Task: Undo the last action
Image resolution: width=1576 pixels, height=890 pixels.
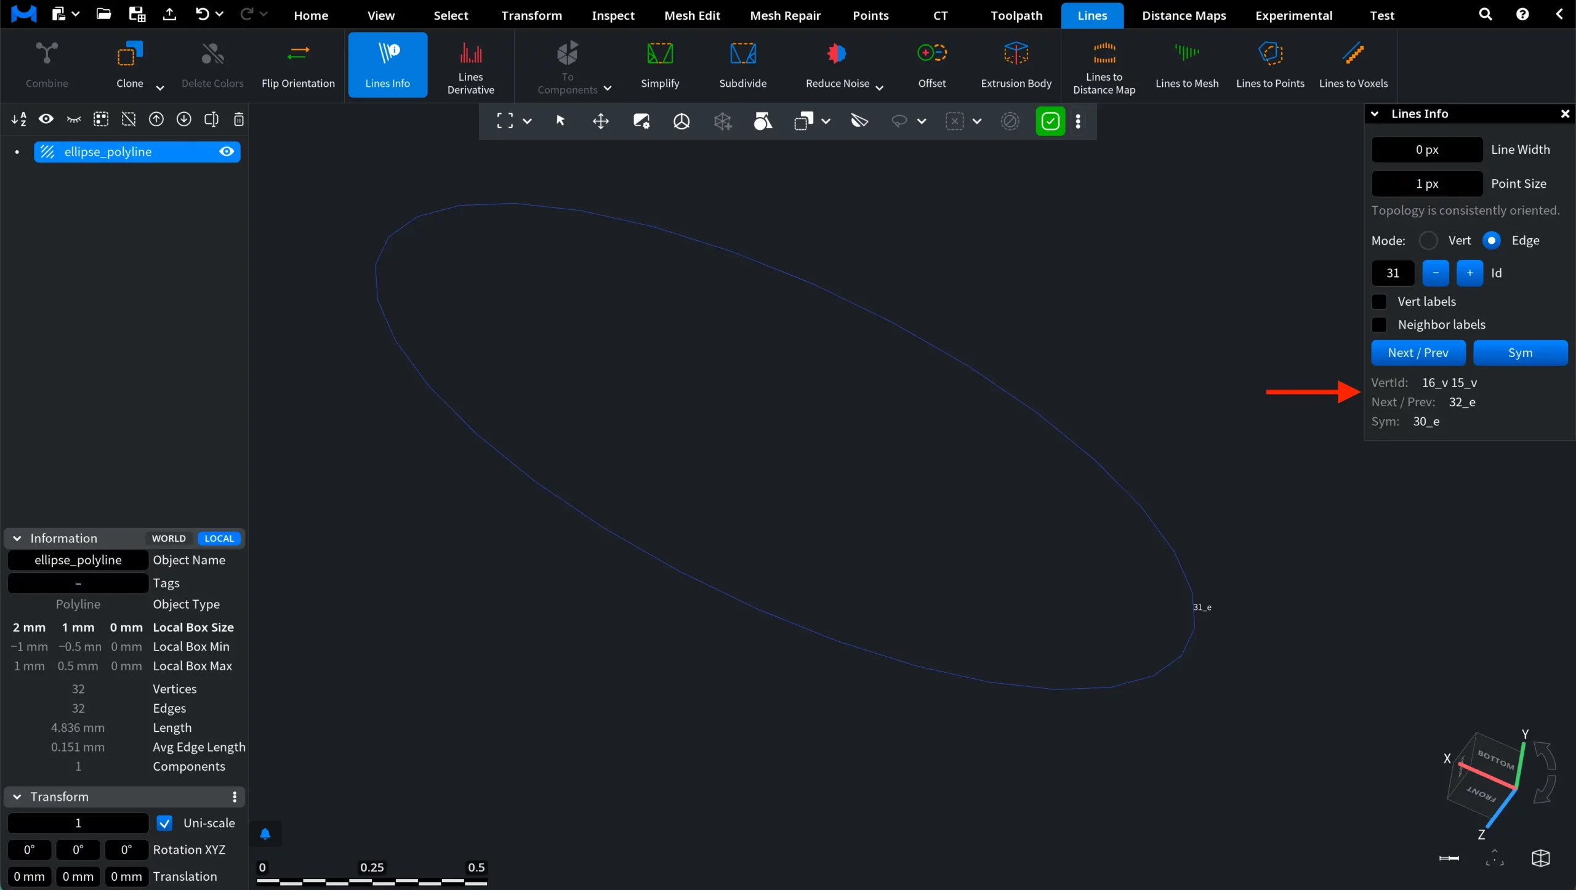Action: (x=202, y=14)
